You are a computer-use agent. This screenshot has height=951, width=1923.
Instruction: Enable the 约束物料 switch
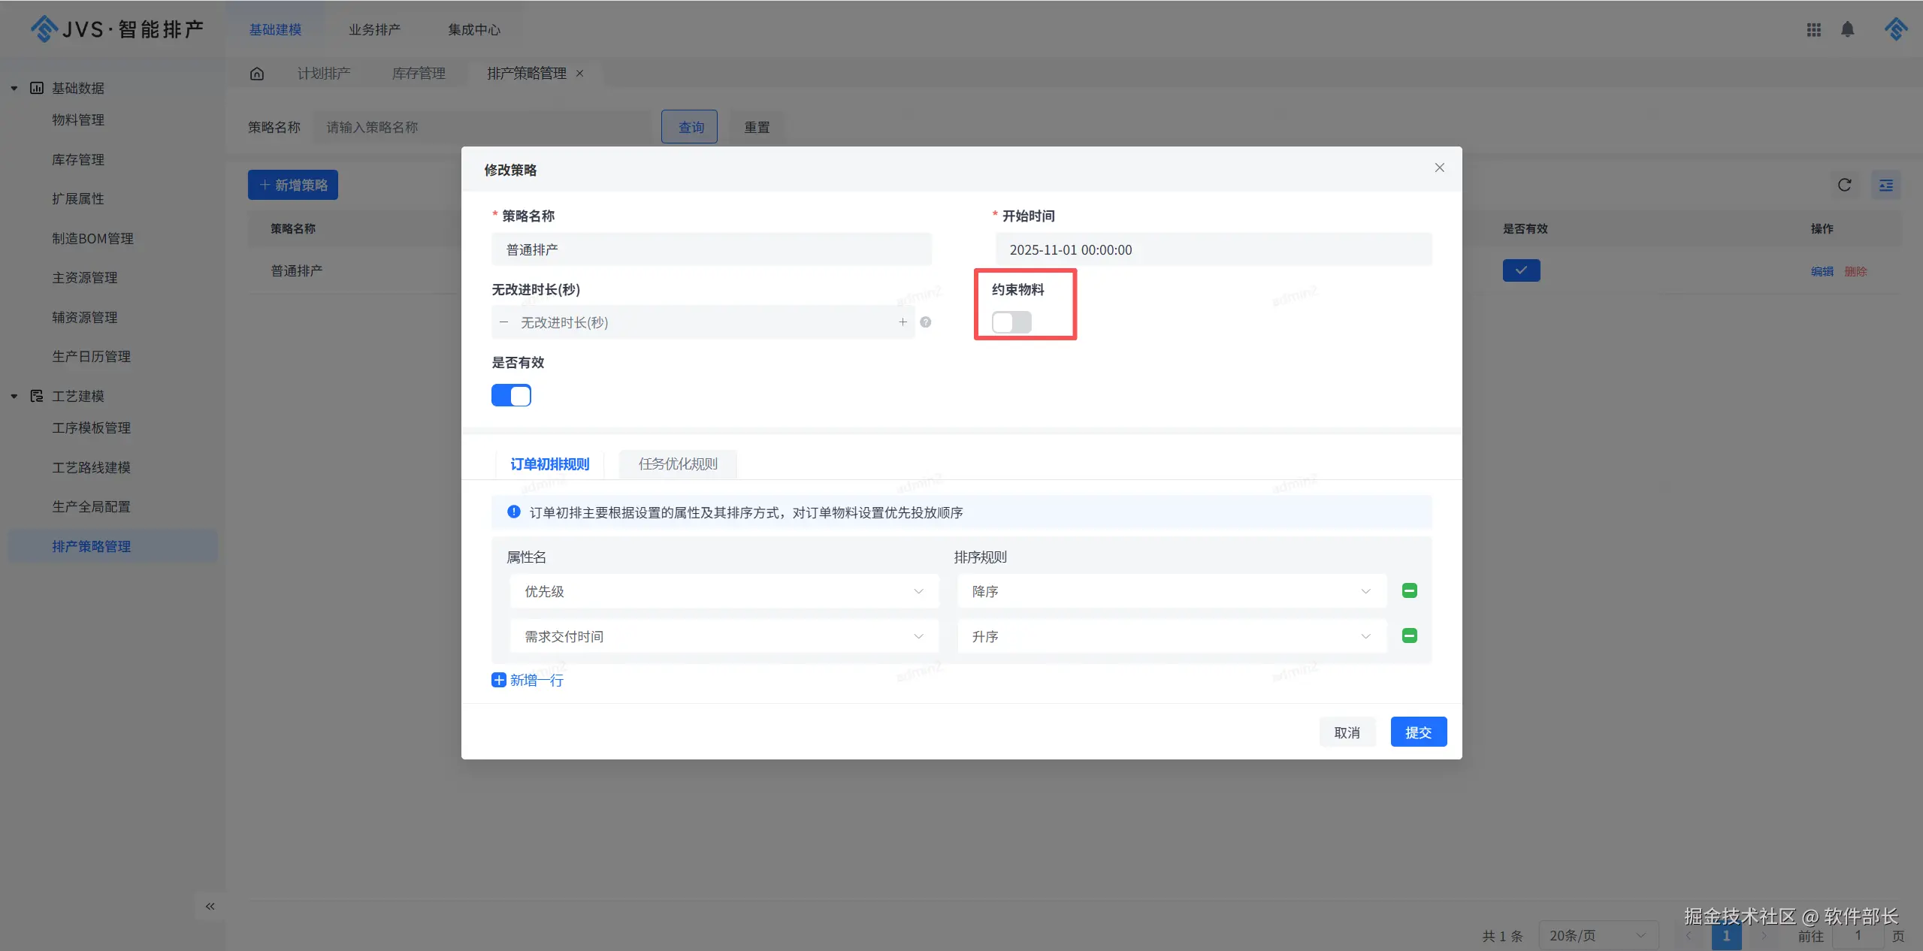(x=1011, y=322)
